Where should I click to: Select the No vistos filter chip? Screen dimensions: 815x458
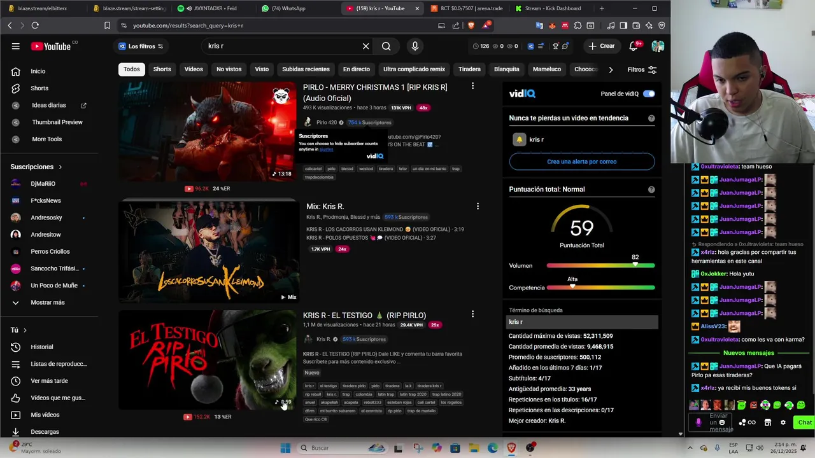point(229,69)
